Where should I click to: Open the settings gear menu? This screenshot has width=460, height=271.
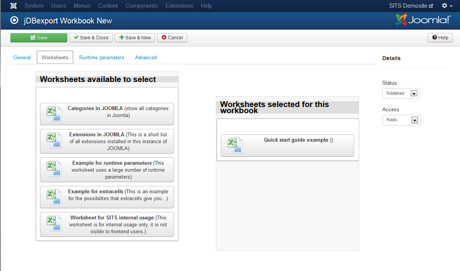(447, 6)
